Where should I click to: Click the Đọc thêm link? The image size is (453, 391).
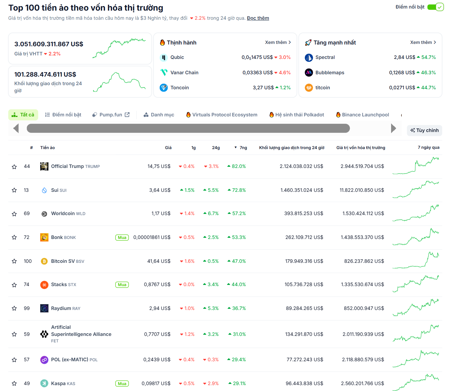tap(258, 18)
